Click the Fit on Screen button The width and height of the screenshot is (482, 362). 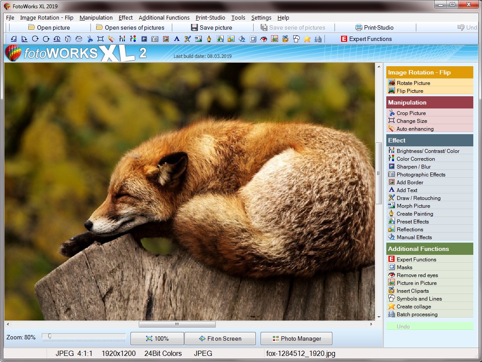pos(220,338)
